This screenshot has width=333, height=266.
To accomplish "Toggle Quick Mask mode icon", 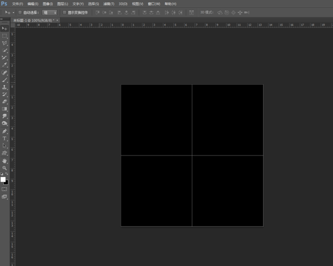I will coord(4,189).
